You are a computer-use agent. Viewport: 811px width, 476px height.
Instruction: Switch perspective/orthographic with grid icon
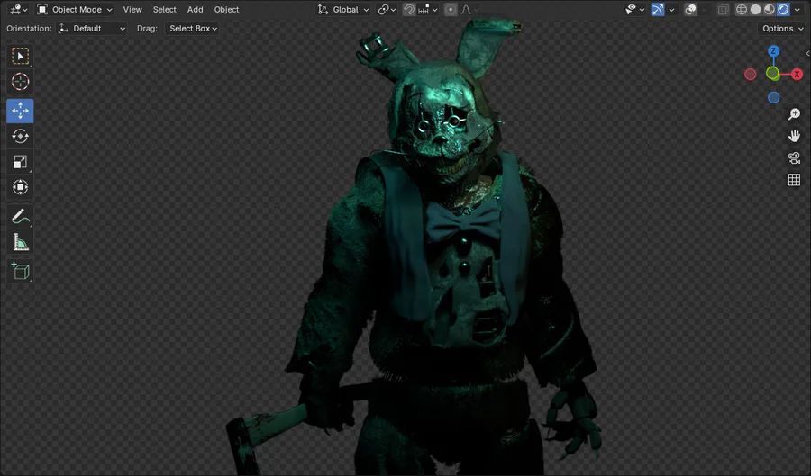point(794,180)
